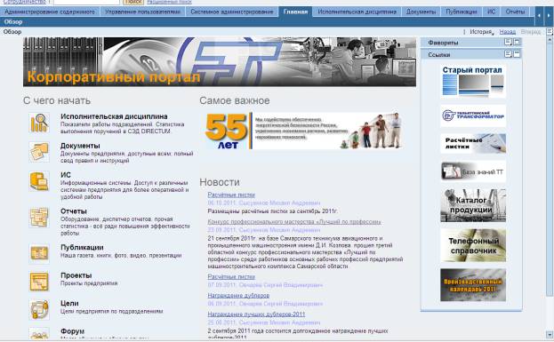Viewport: 554px width, 342px height.
Task: Follow the Назад link
Action: point(508,32)
